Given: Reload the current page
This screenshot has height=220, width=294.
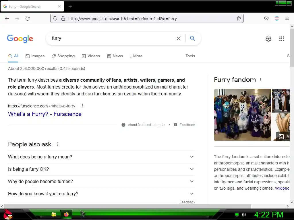Looking at the screenshot, I should coord(28,19).
